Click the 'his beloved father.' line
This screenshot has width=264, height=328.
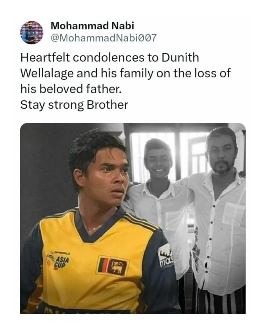[71, 89]
